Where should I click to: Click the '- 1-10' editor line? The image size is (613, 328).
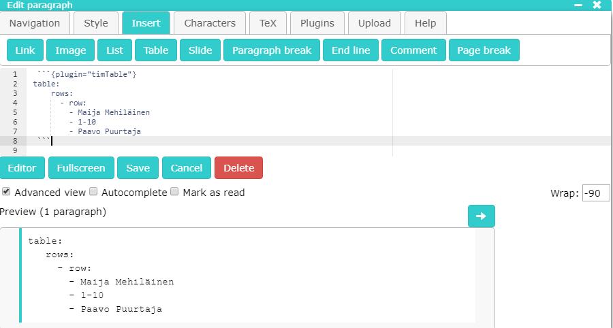[82, 122]
